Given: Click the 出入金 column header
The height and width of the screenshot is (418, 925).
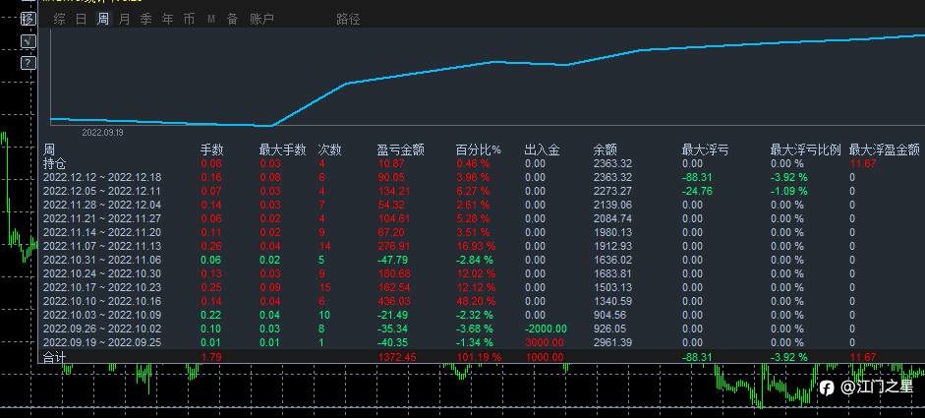Looking at the screenshot, I should coord(543,149).
